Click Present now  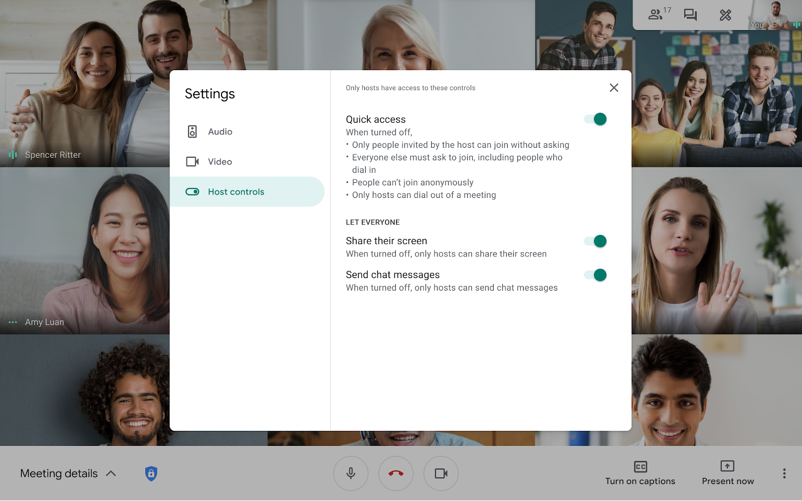point(727,473)
